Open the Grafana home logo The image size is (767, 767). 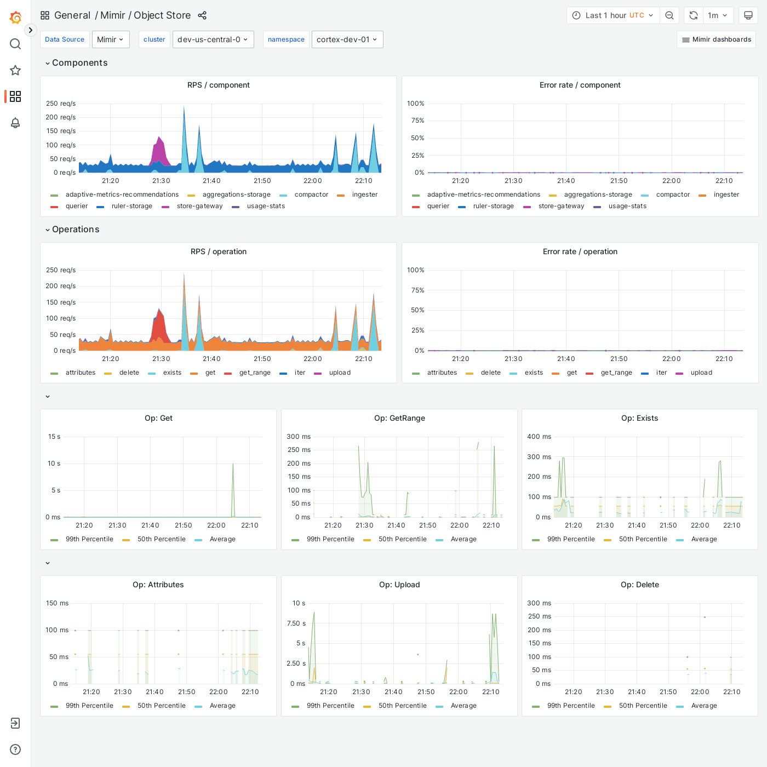15,17
